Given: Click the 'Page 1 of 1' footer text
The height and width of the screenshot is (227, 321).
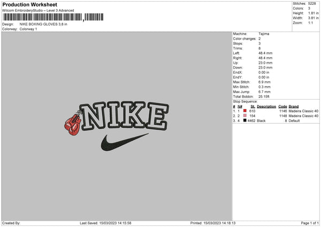Looking at the screenshot, I should coord(310,223).
